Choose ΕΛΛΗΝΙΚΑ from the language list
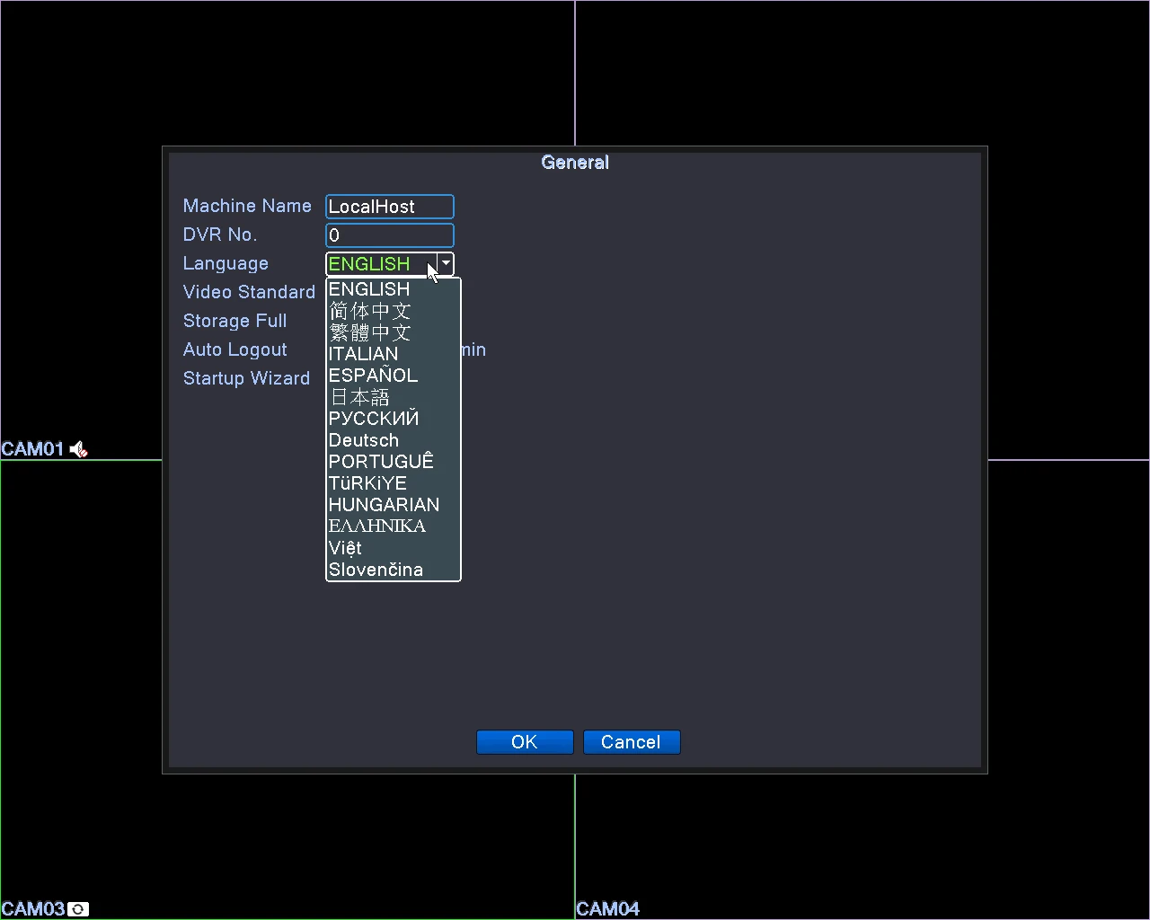The height and width of the screenshot is (920, 1150). pos(394,526)
